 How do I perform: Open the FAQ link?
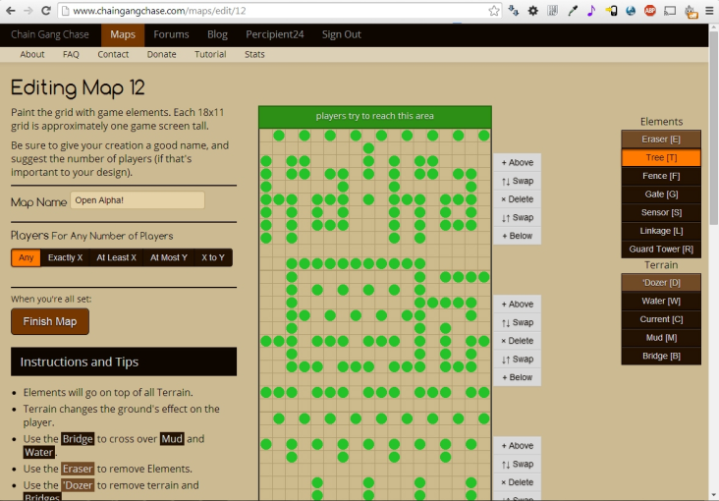click(x=71, y=54)
